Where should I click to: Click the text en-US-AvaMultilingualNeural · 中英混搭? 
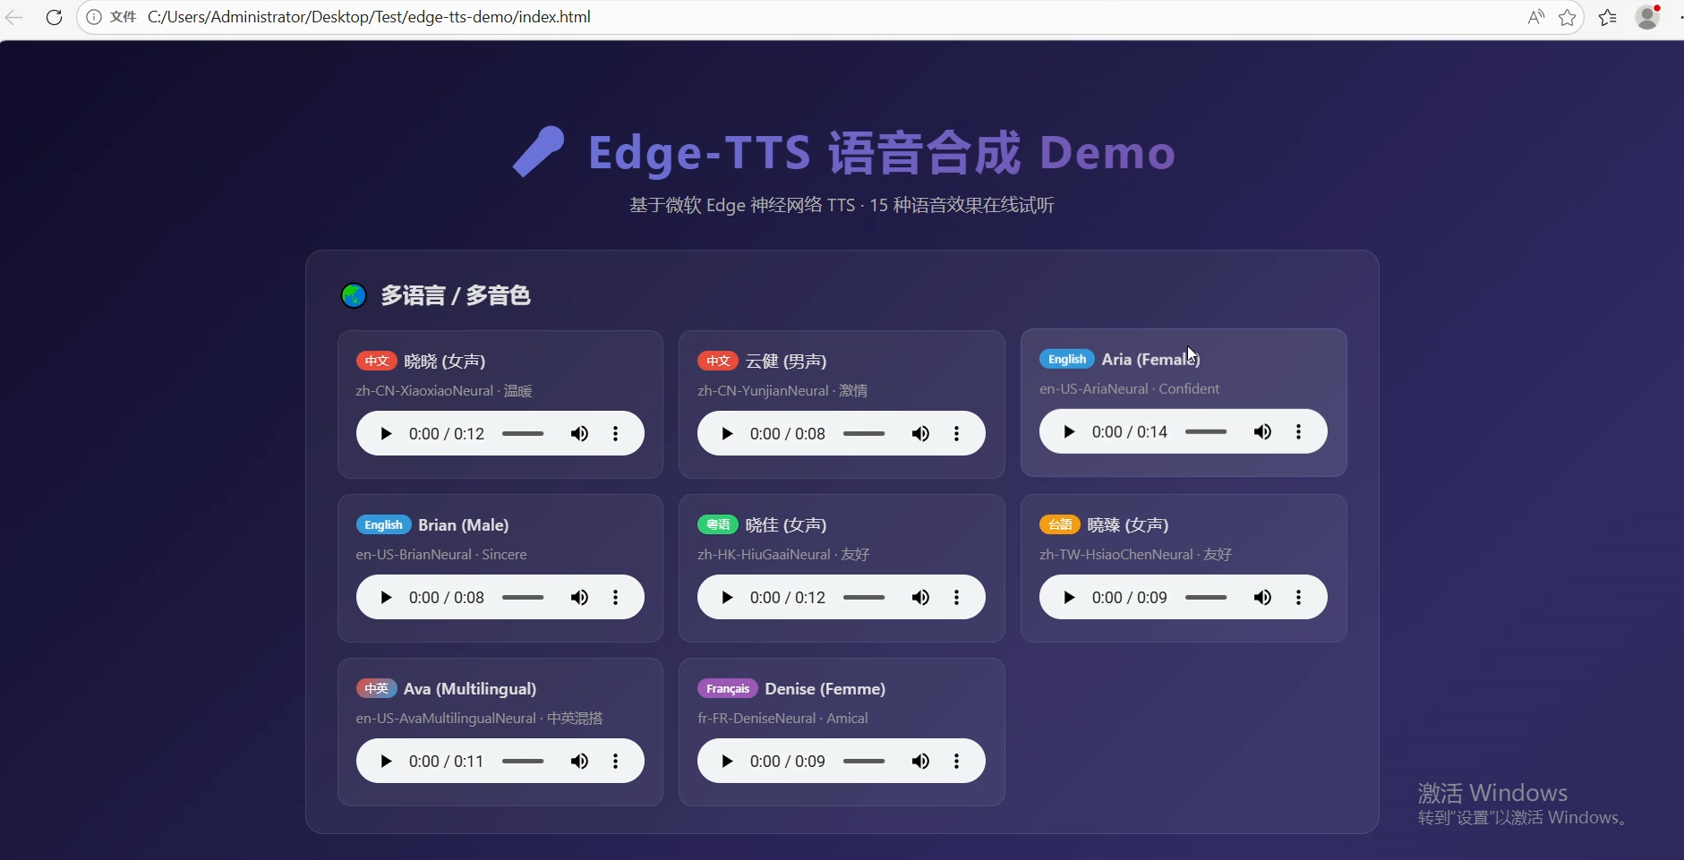[x=479, y=719]
